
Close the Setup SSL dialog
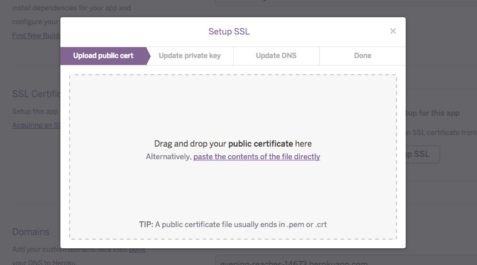click(393, 31)
